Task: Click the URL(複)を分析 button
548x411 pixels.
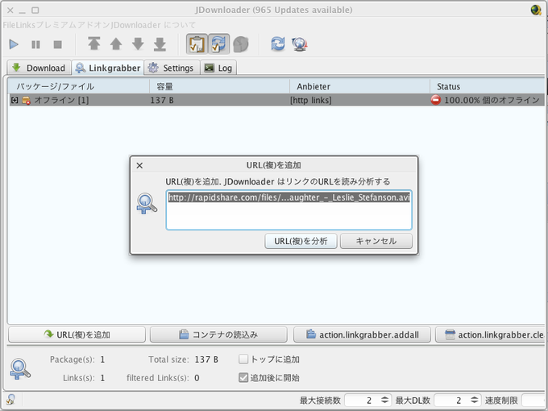Action: click(x=301, y=241)
